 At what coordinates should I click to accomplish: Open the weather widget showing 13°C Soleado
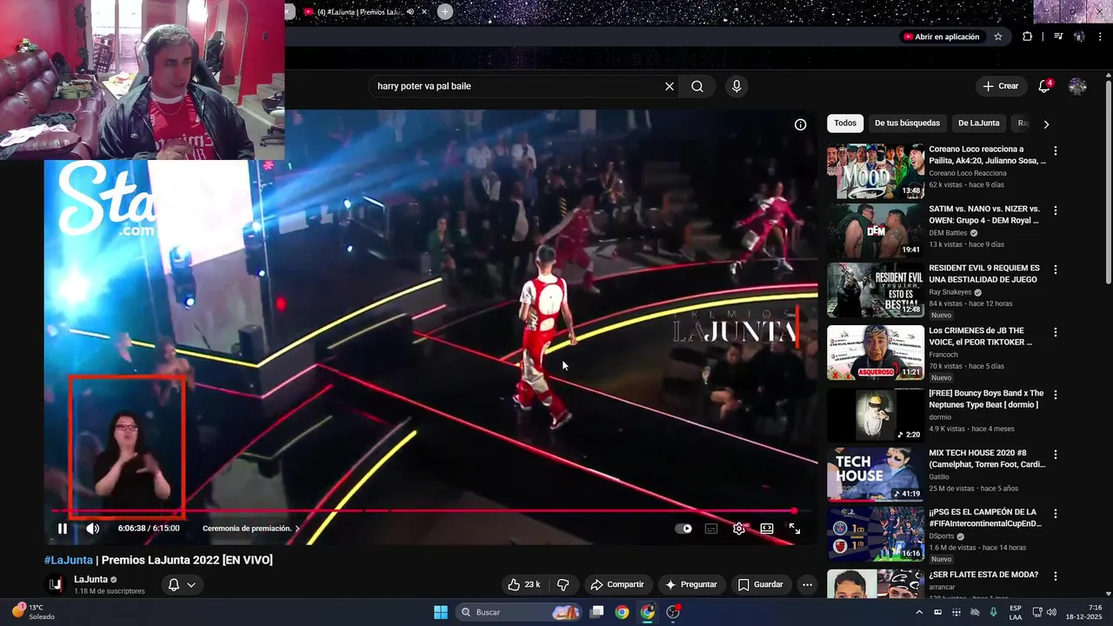tap(32, 612)
